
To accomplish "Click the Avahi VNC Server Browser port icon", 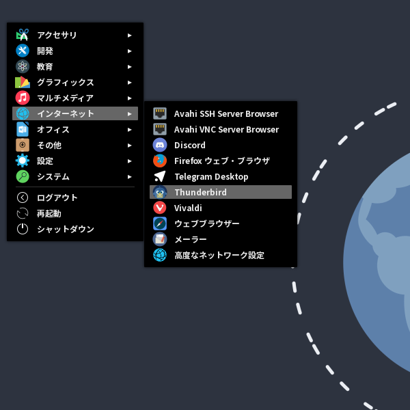I will [160, 129].
